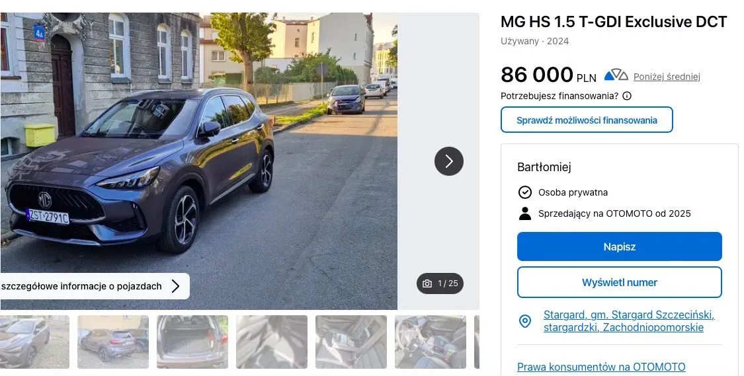Click the next photo arrow button
Screen dimensions: 744x376
point(449,161)
